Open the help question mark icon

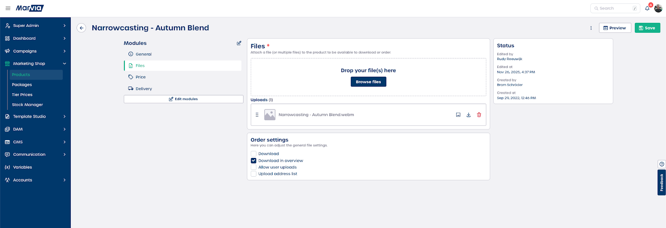(661, 164)
